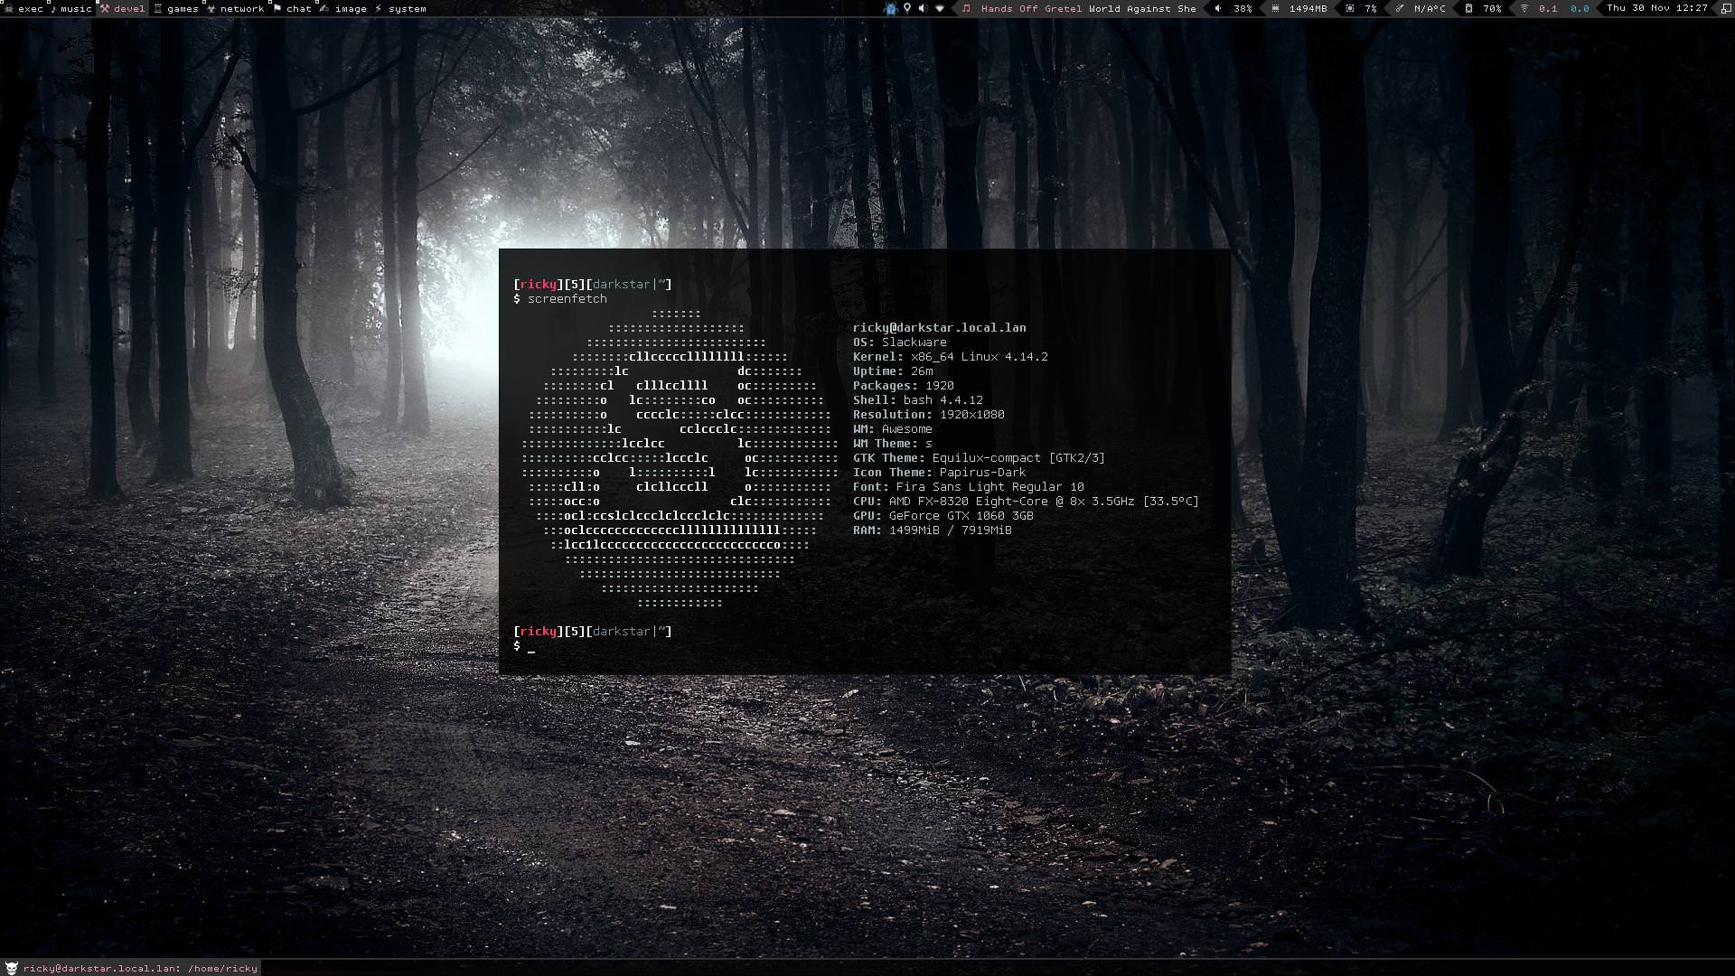This screenshot has height=976, width=1735.
Task: Mute audio via the speaker icon in the tray
Action: pos(923,8)
